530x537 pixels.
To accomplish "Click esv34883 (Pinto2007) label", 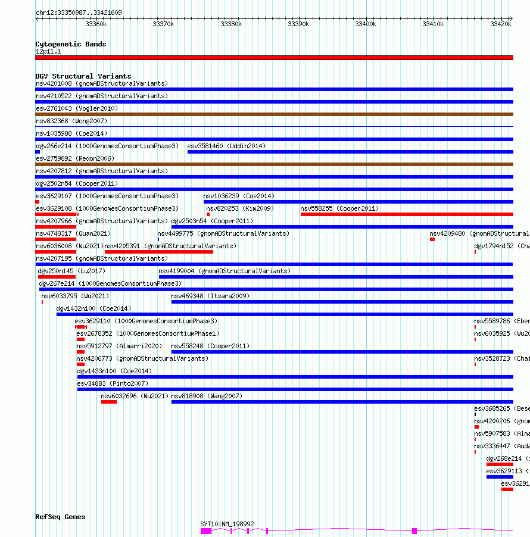I will point(113,383).
